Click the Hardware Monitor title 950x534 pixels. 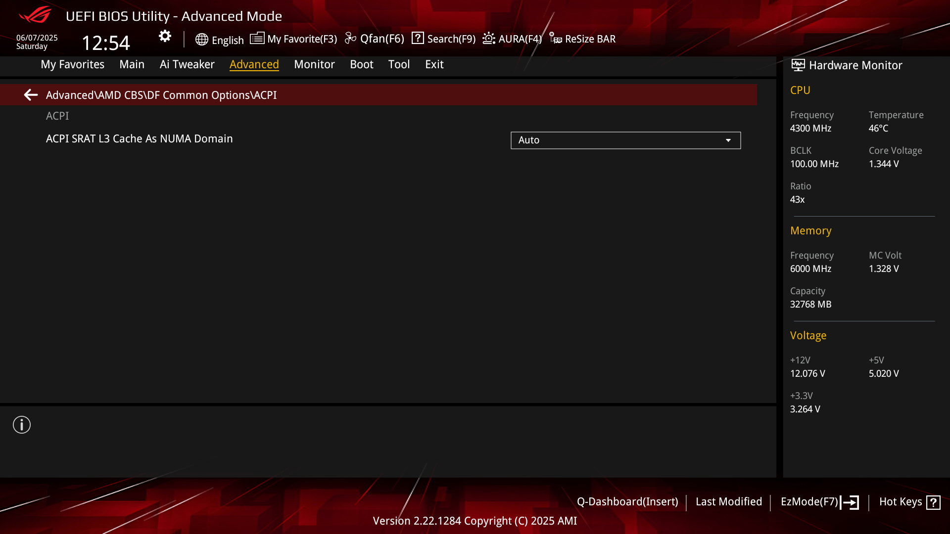(x=855, y=65)
